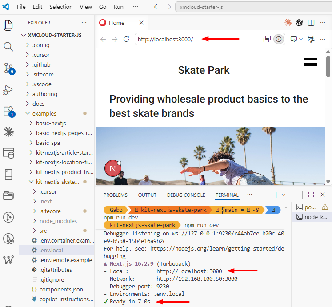
Task: Click the Skate Park page heading
Action: 204,70
